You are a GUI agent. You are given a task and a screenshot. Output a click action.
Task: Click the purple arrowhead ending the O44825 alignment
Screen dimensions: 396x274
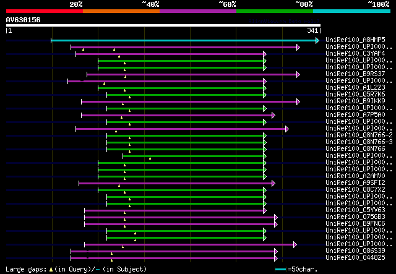(276, 259)
